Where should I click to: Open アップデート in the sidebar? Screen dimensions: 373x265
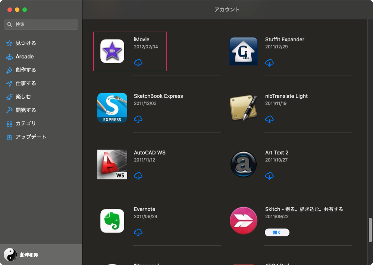click(x=31, y=137)
